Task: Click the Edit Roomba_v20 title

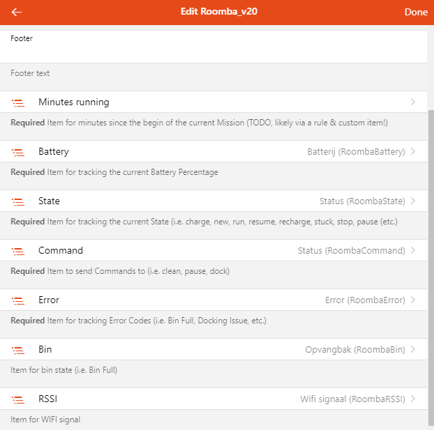Action: click(219, 11)
